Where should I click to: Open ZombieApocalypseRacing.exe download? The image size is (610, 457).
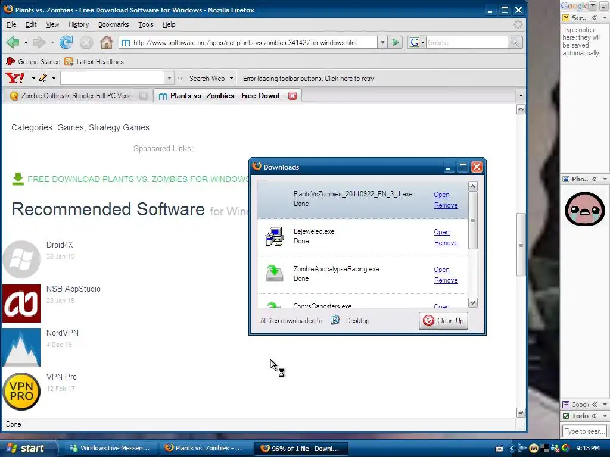pyautogui.click(x=441, y=270)
